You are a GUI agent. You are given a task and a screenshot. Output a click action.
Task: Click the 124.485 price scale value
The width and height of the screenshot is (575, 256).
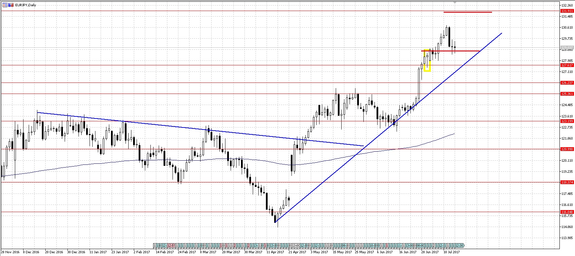tap(567, 105)
